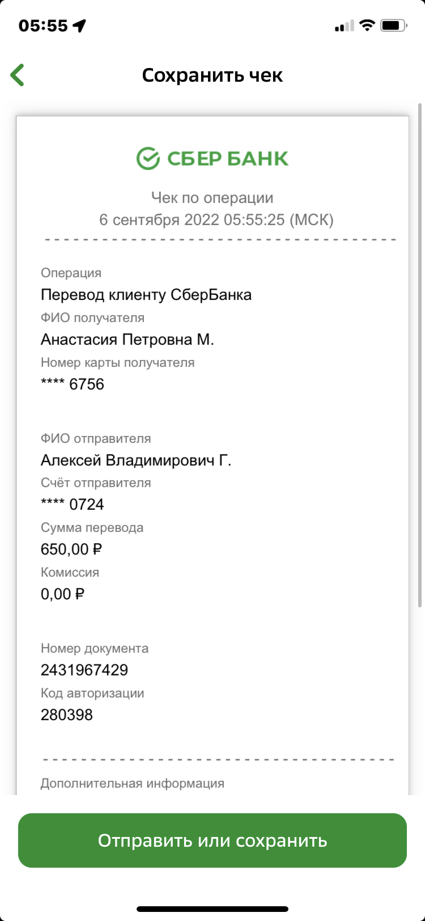This screenshot has width=425, height=921.
Task: Tap the Wi-Fi status icon
Action: click(367, 26)
